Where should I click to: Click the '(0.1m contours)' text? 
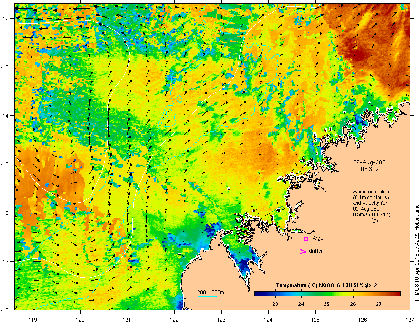click(x=371, y=198)
